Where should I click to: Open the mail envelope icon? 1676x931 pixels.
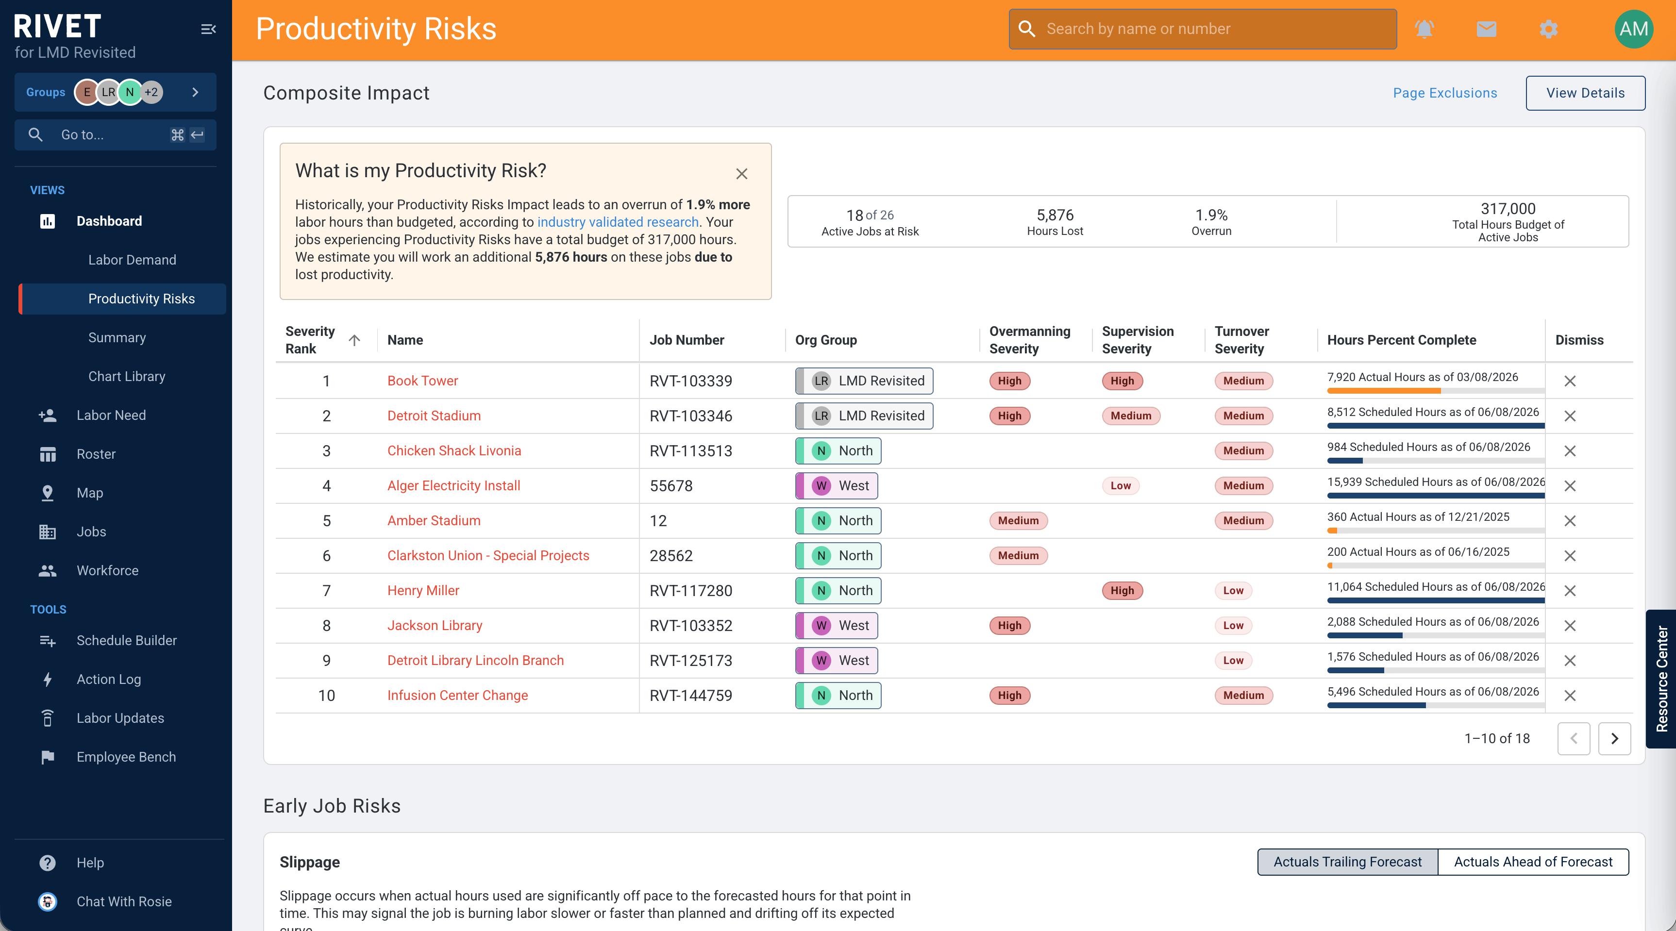click(x=1486, y=29)
